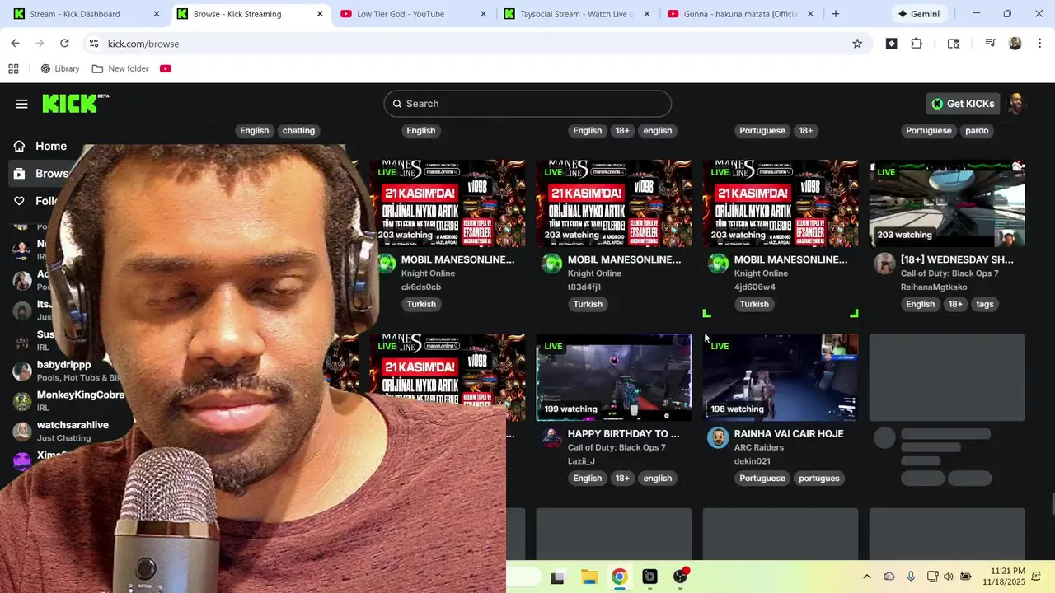The image size is (1055, 593).
Task: Click the black tag extension icon
Action: (891, 44)
